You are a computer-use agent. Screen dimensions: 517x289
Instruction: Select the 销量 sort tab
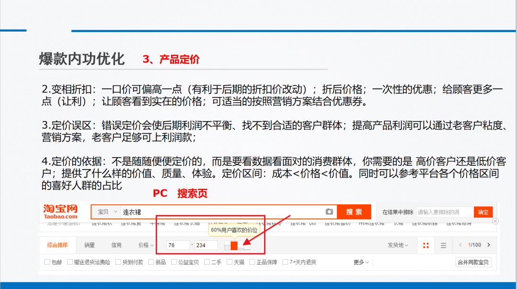(x=90, y=245)
